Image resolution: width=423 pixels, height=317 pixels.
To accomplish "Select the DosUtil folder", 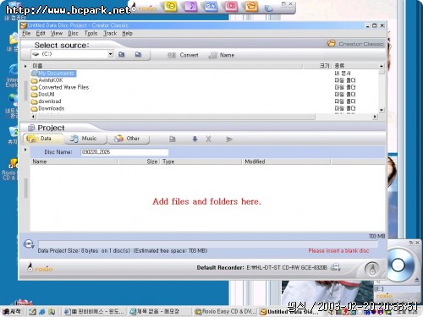I will (x=42, y=95).
